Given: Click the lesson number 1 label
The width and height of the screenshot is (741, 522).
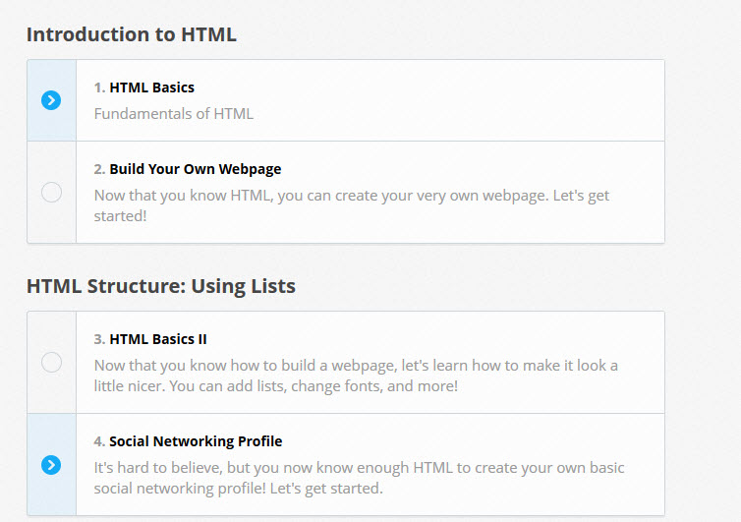Looking at the screenshot, I should (99, 87).
